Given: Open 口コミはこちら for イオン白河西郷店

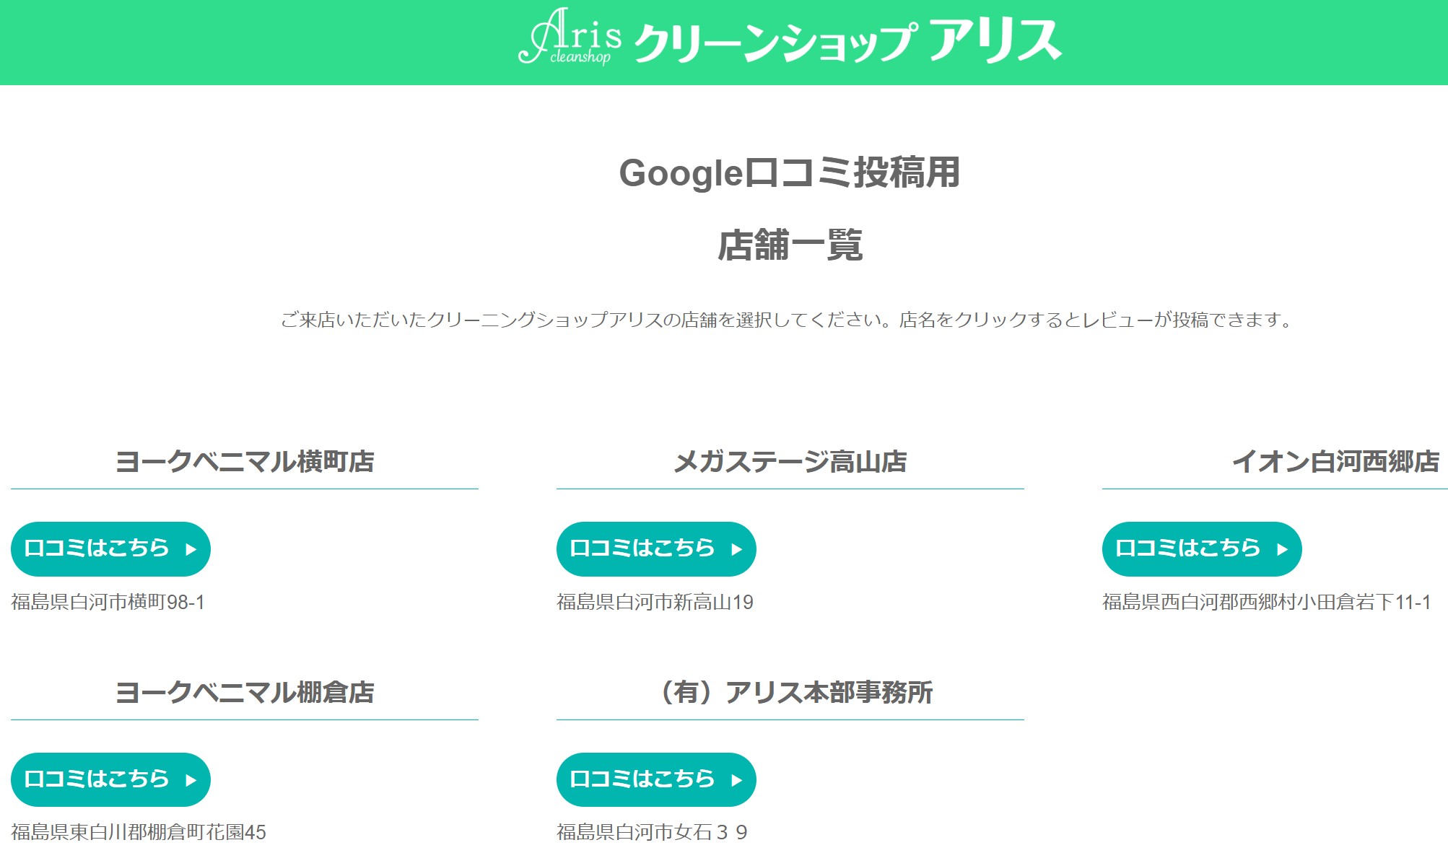Looking at the screenshot, I should click(x=1201, y=549).
